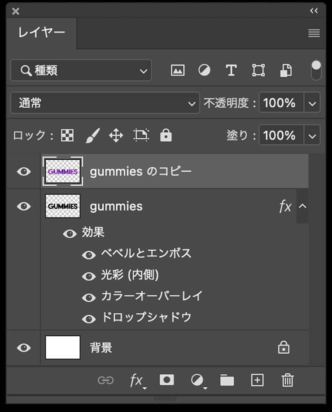Filter for shape layers

pyautogui.click(x=258, y=70)
